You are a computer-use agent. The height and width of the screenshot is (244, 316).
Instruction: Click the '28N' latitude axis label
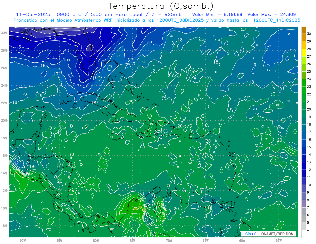[x=4, y=50]
